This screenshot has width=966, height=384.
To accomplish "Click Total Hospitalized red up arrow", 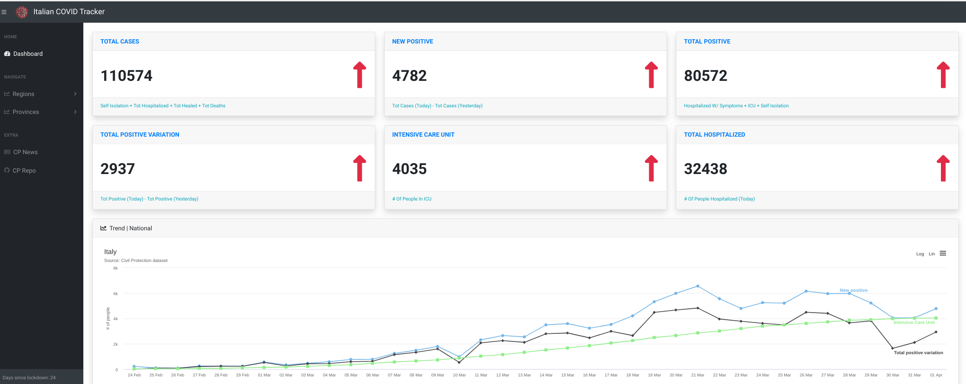I will click(x=943, y=168).
